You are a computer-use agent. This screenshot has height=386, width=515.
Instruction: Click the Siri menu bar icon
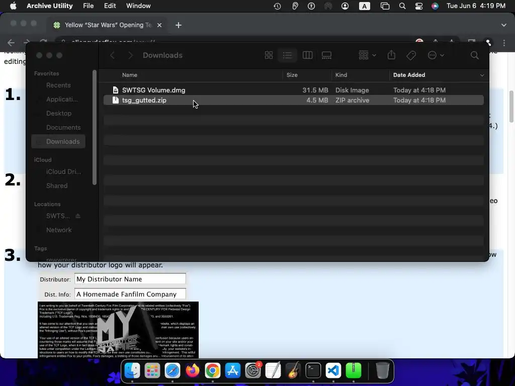tap(435, 6)
